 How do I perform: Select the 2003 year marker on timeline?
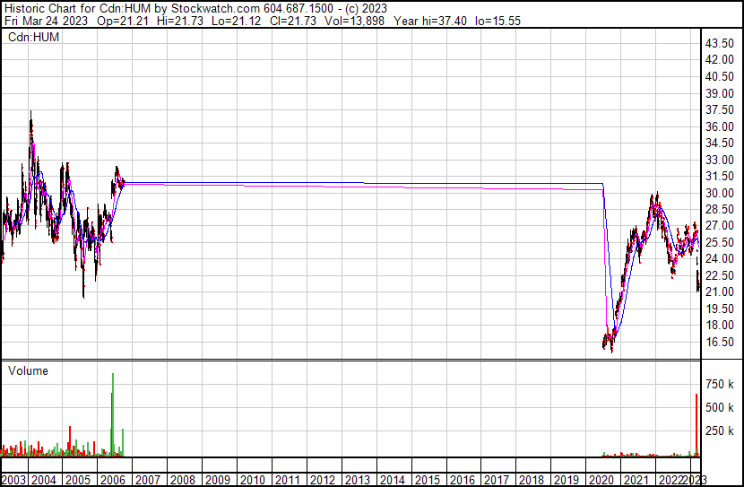point(13,479)
